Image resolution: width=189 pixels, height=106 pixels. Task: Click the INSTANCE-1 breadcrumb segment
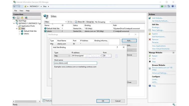34,6
